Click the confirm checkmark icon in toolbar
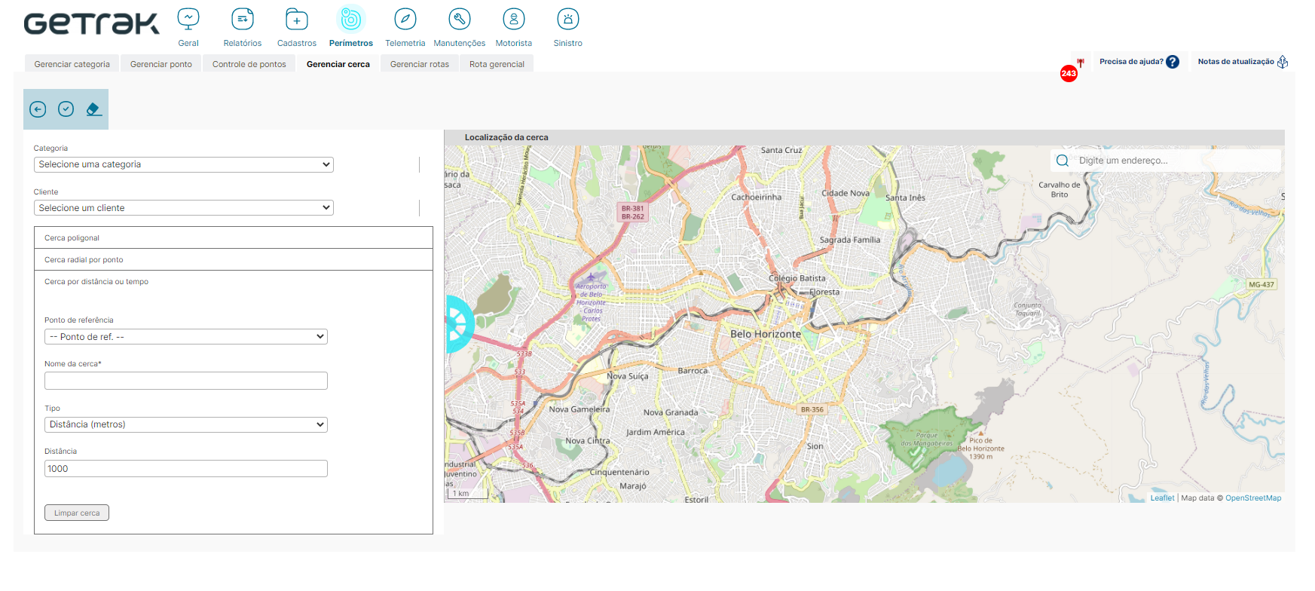 (x=66, y=109)
